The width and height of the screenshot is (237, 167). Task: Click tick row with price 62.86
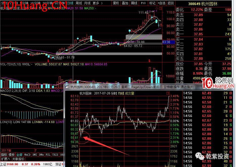pos(208,143)
